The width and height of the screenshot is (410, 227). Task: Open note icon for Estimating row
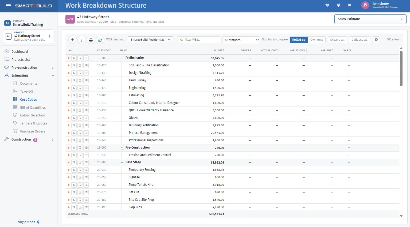(80, 96)
